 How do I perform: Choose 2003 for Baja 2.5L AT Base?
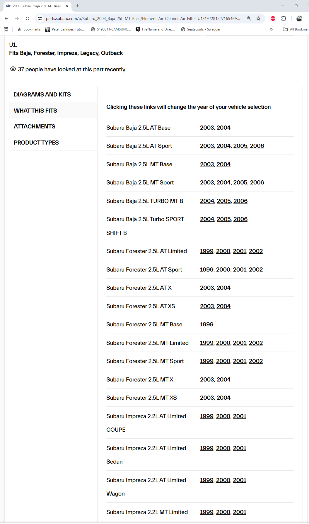pos(207,128)
